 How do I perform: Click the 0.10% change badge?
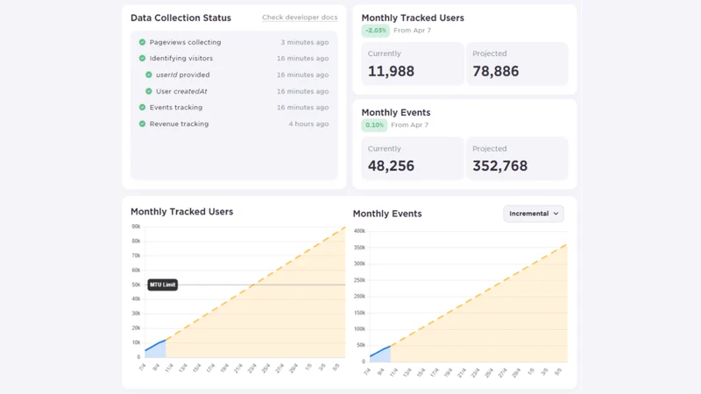click(x=374, y=125)
